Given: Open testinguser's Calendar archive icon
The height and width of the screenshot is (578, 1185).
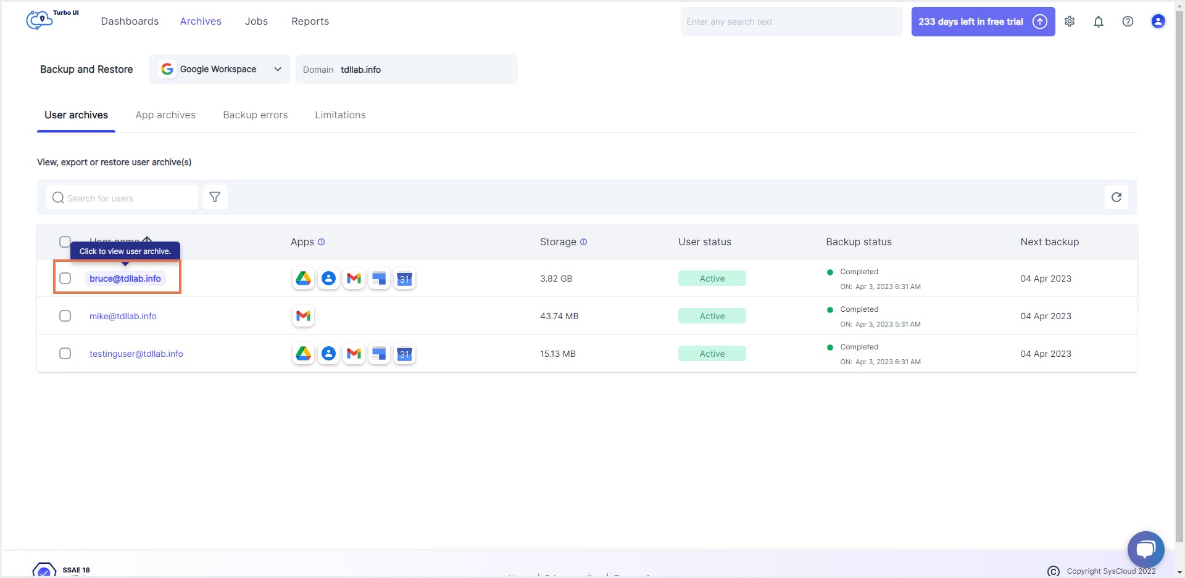Looking at the screenshot, I should [x=404, y=354].
